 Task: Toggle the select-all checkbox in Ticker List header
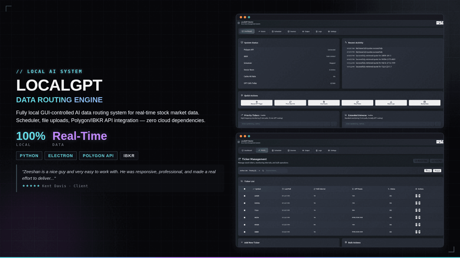pos(245,189)
